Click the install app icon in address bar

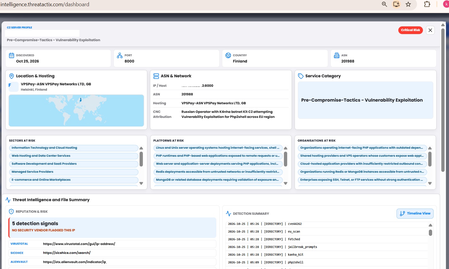(396, 4)
